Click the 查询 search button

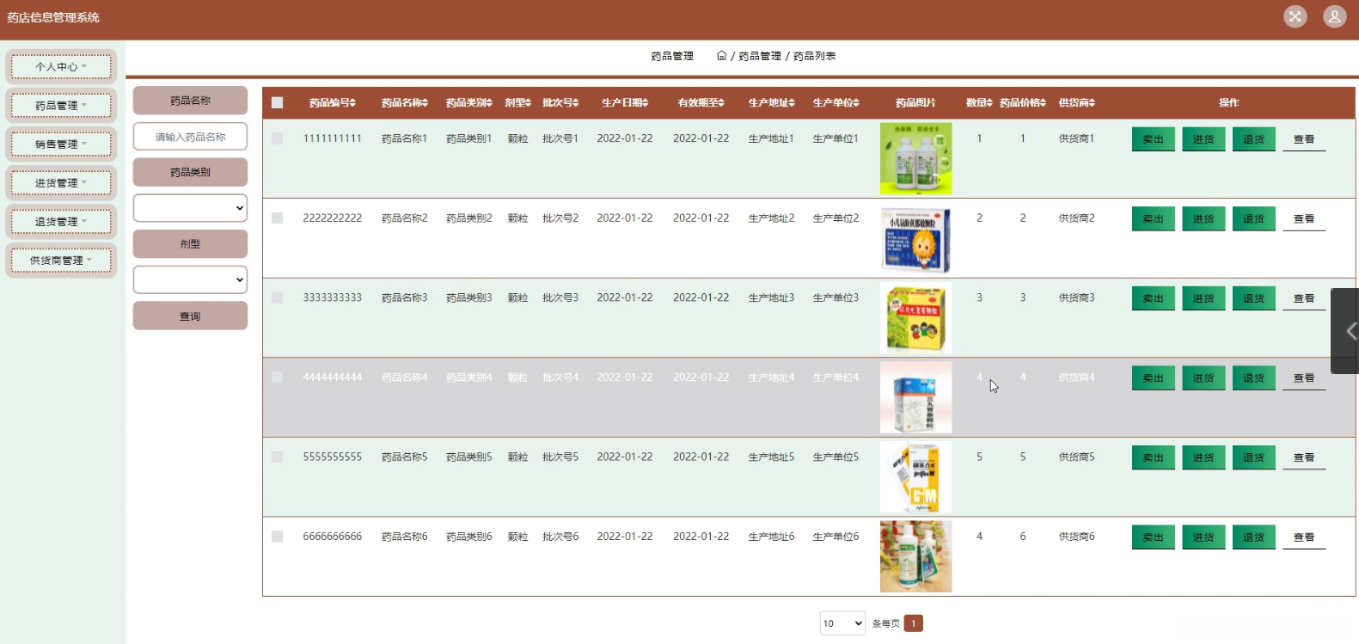click(190, 316)
